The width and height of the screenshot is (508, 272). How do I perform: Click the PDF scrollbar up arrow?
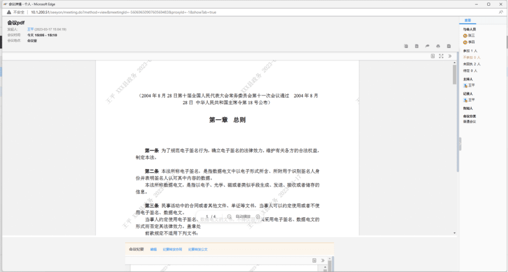(x=455, y=63)
